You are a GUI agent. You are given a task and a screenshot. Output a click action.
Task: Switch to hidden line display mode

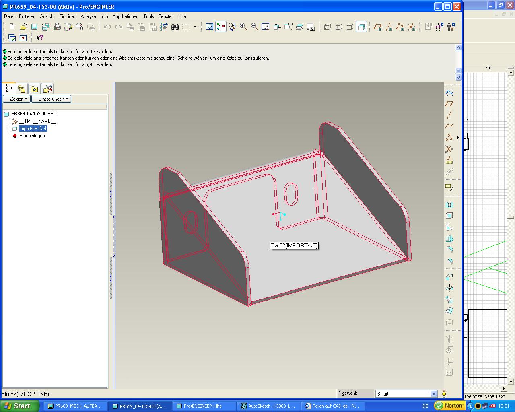(339, 27)
